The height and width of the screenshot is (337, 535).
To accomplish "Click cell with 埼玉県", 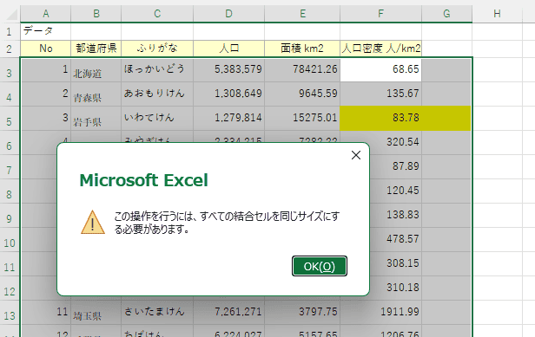I will pos(96,312).
